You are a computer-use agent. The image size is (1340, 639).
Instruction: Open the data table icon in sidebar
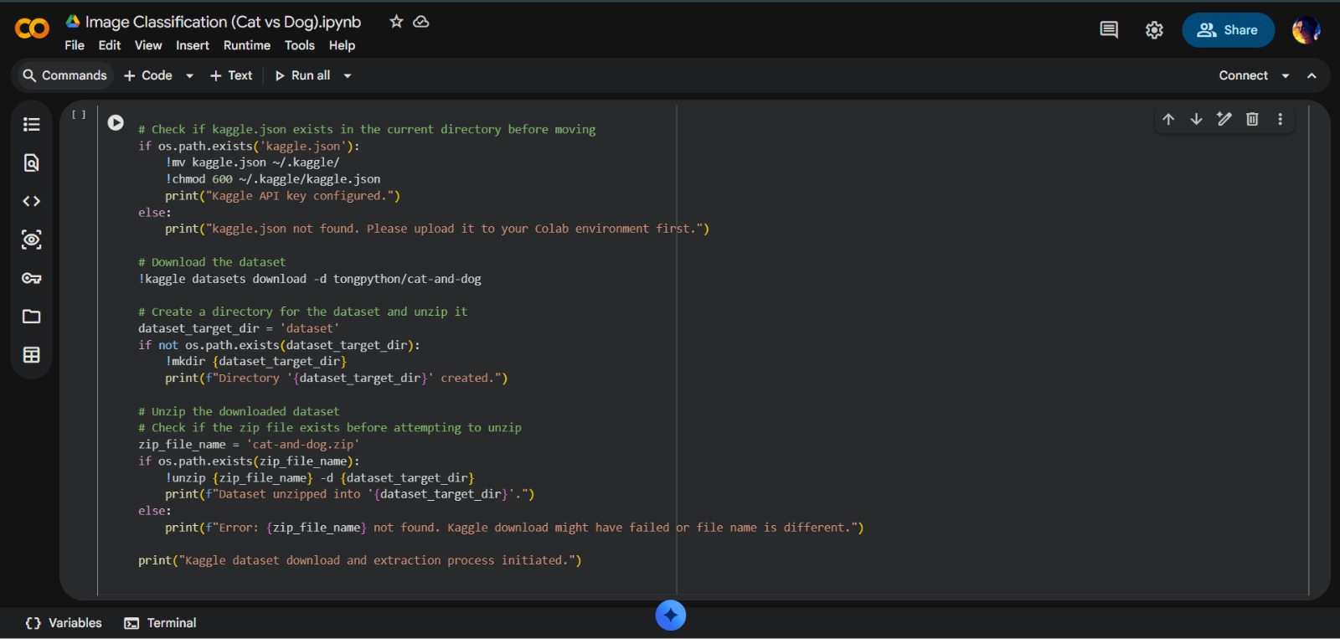pos(32,355)
